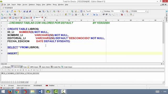Open Firefox from the Windows taskbar
This screenshot has width=168, height=94.
pyautogui.click(x=10, y=92)
